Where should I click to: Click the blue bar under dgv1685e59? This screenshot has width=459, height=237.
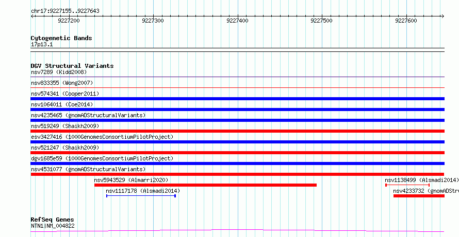coord(237,163)
